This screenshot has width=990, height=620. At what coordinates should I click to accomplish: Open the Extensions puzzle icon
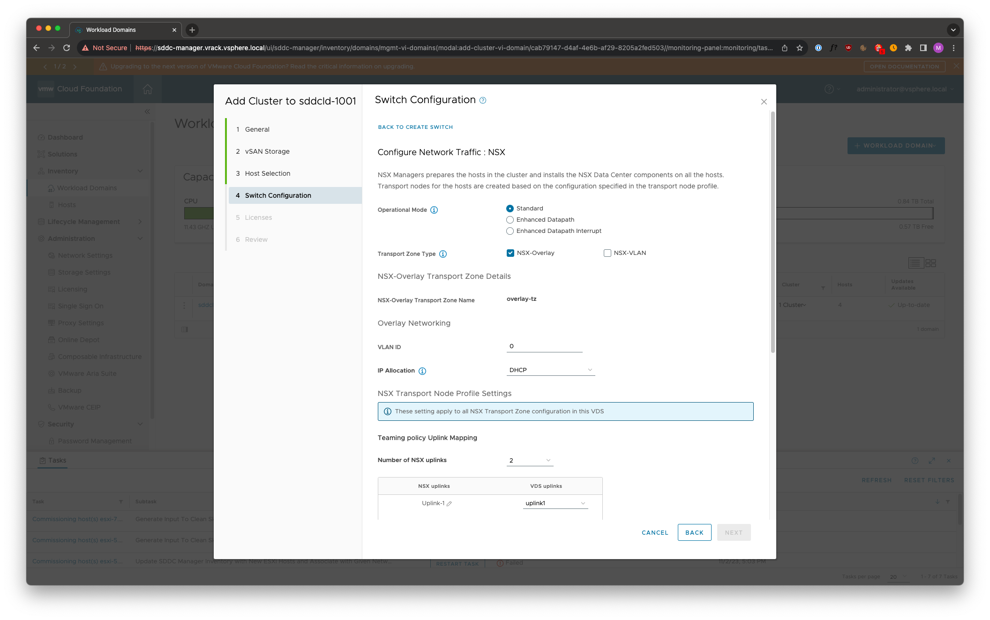[x=908, y=48]
